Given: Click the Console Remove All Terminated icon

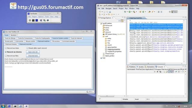Looking at the screenshot, I should coord(160,72).
